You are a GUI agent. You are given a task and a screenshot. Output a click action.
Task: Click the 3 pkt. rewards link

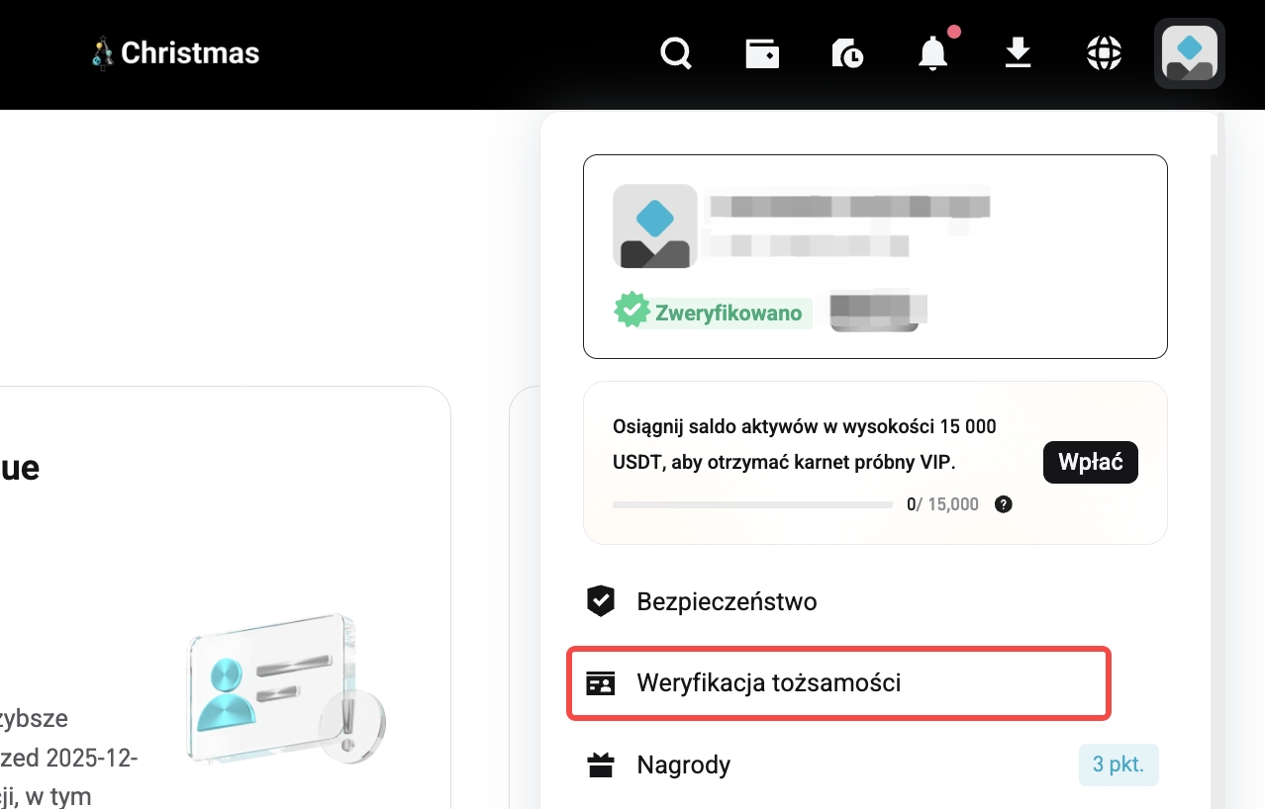[x=1119, y=764]
